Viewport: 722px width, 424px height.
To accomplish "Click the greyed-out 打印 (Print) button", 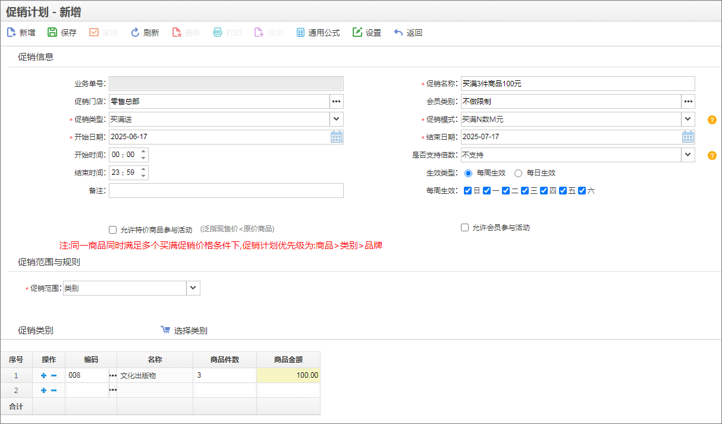I will pos(227,33).
